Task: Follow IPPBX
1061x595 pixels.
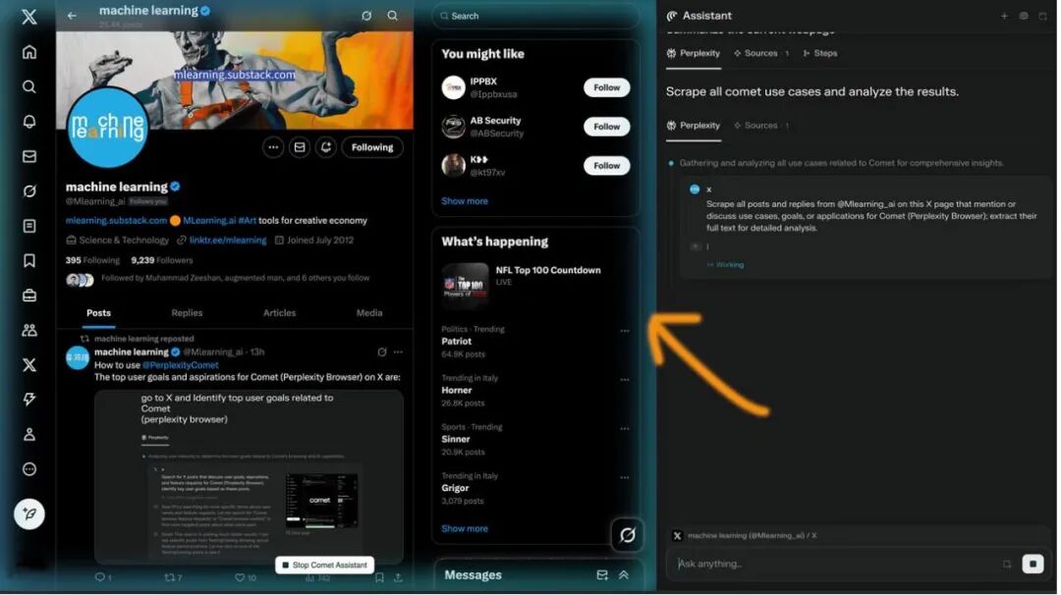Action: (x=606, y=87)
